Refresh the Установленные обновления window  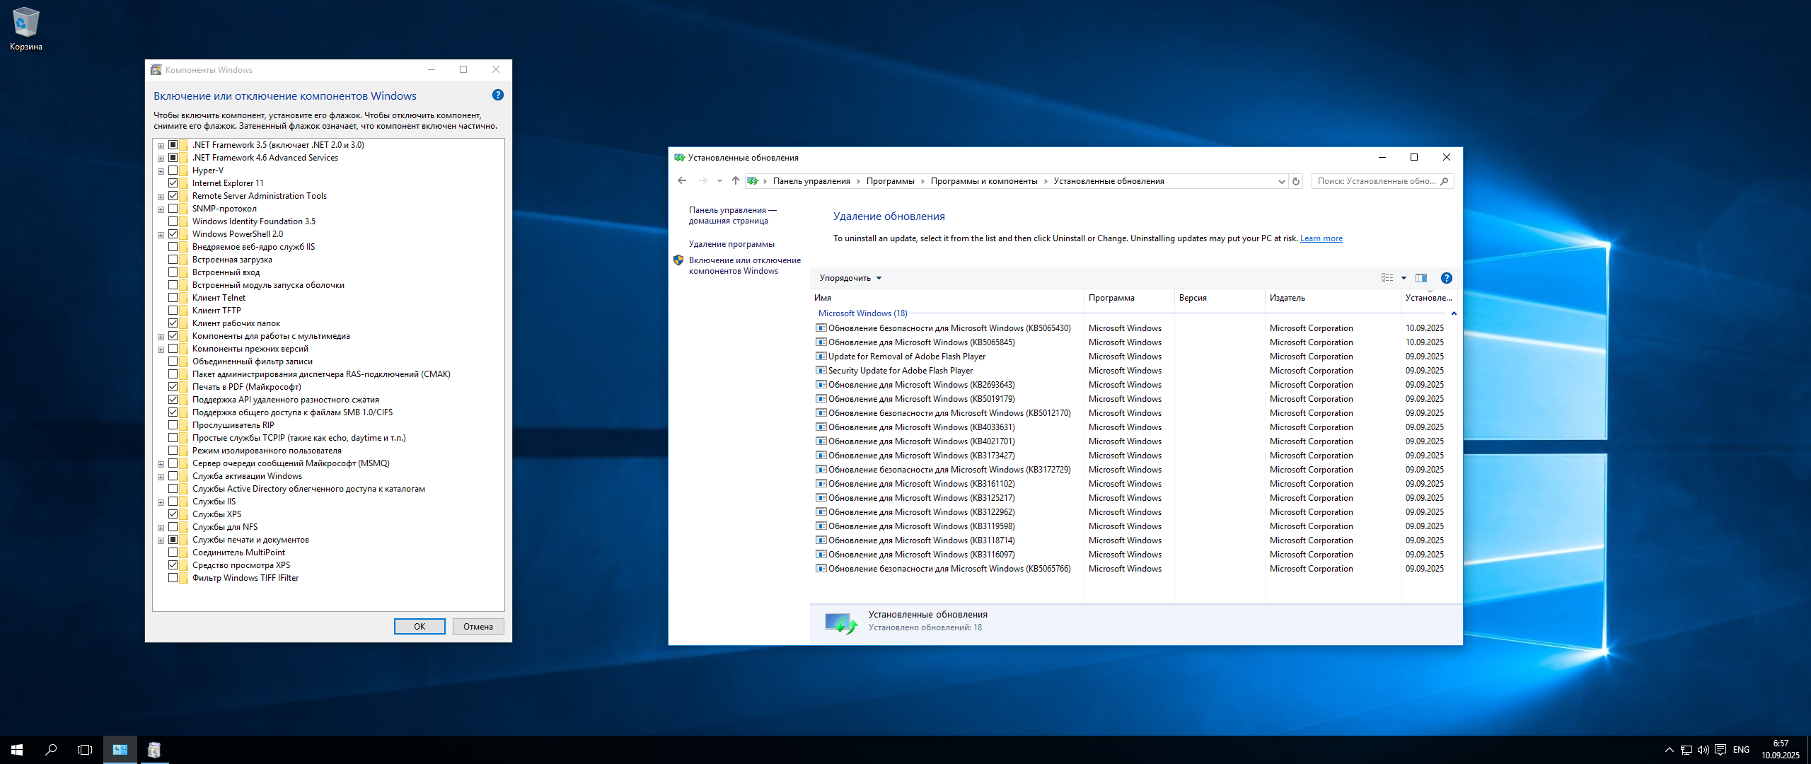1296,181
